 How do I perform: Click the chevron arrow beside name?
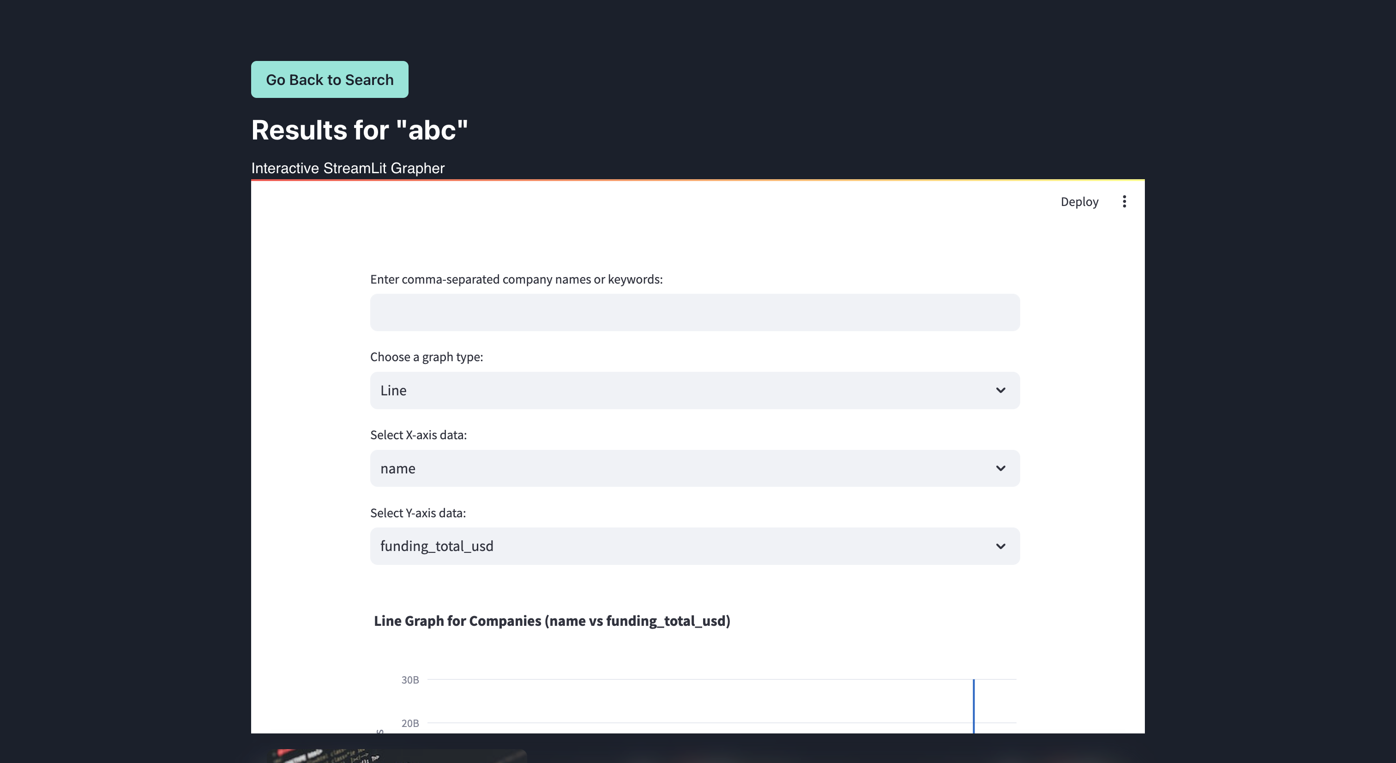click(1000, 468)
